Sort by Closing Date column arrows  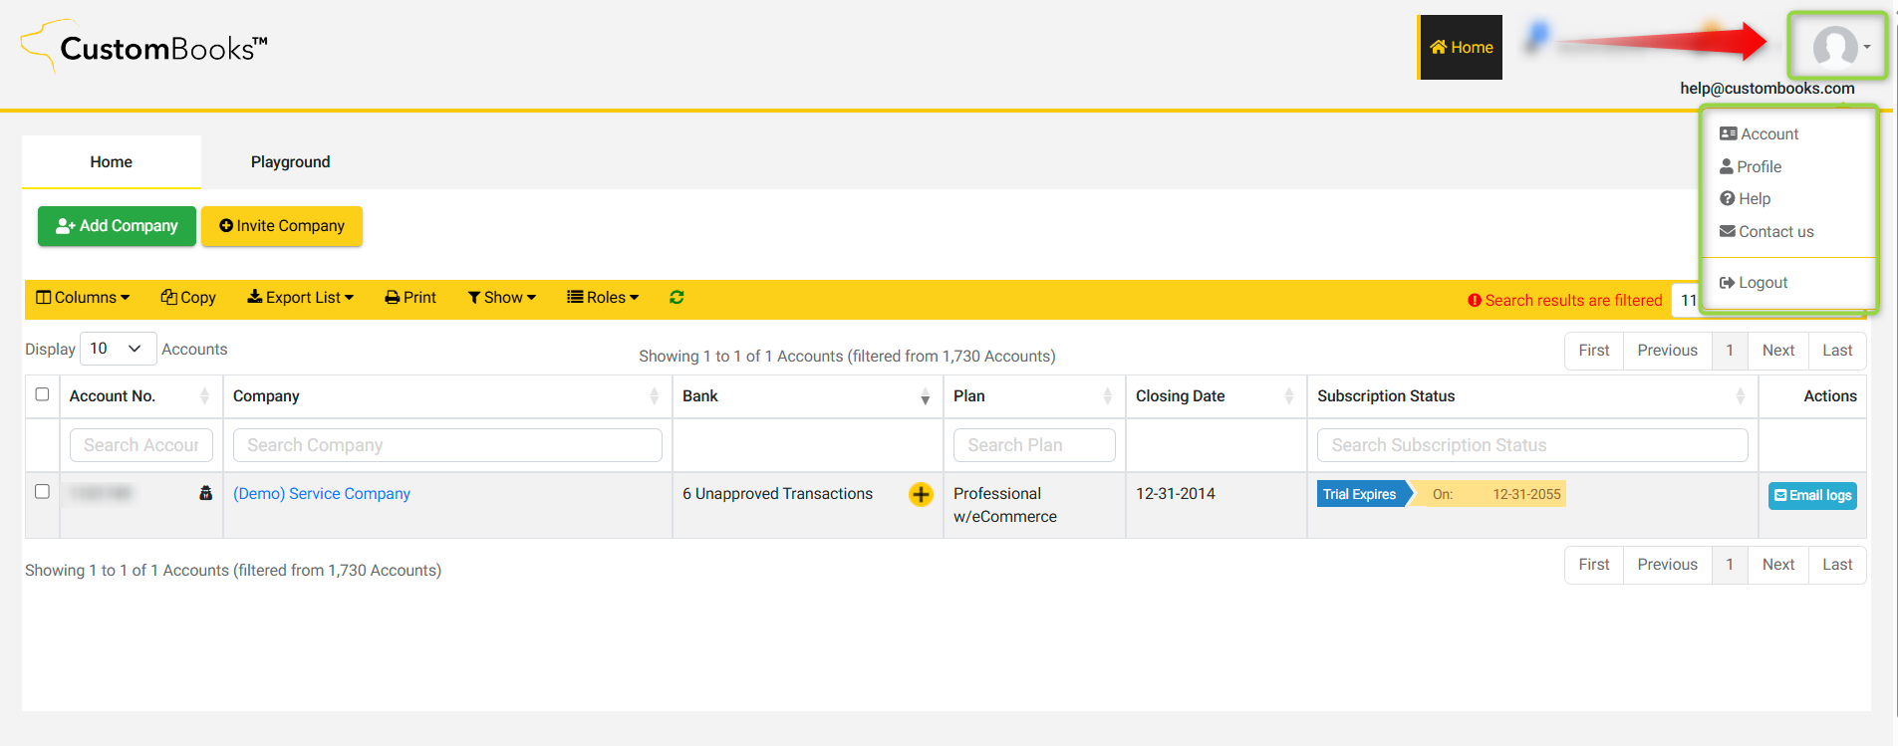point(1288,395)
